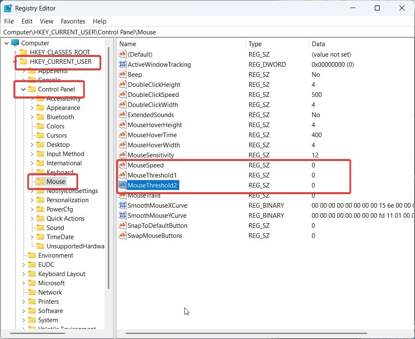Click the binary icon next to SmoothMouseXCurve
415x339 pixels.
click(123, 206)
